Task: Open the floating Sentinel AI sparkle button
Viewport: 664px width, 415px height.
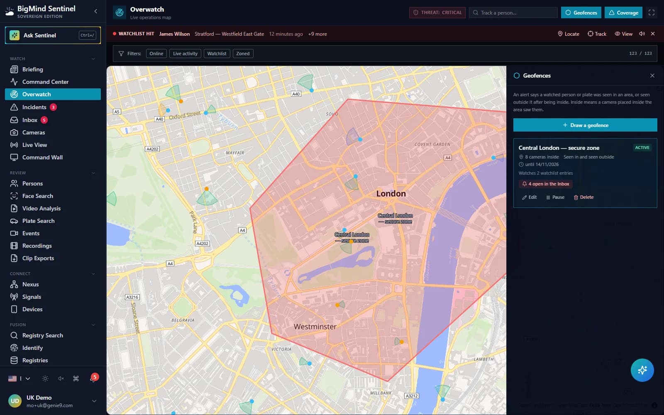Action: coord(642,370)
